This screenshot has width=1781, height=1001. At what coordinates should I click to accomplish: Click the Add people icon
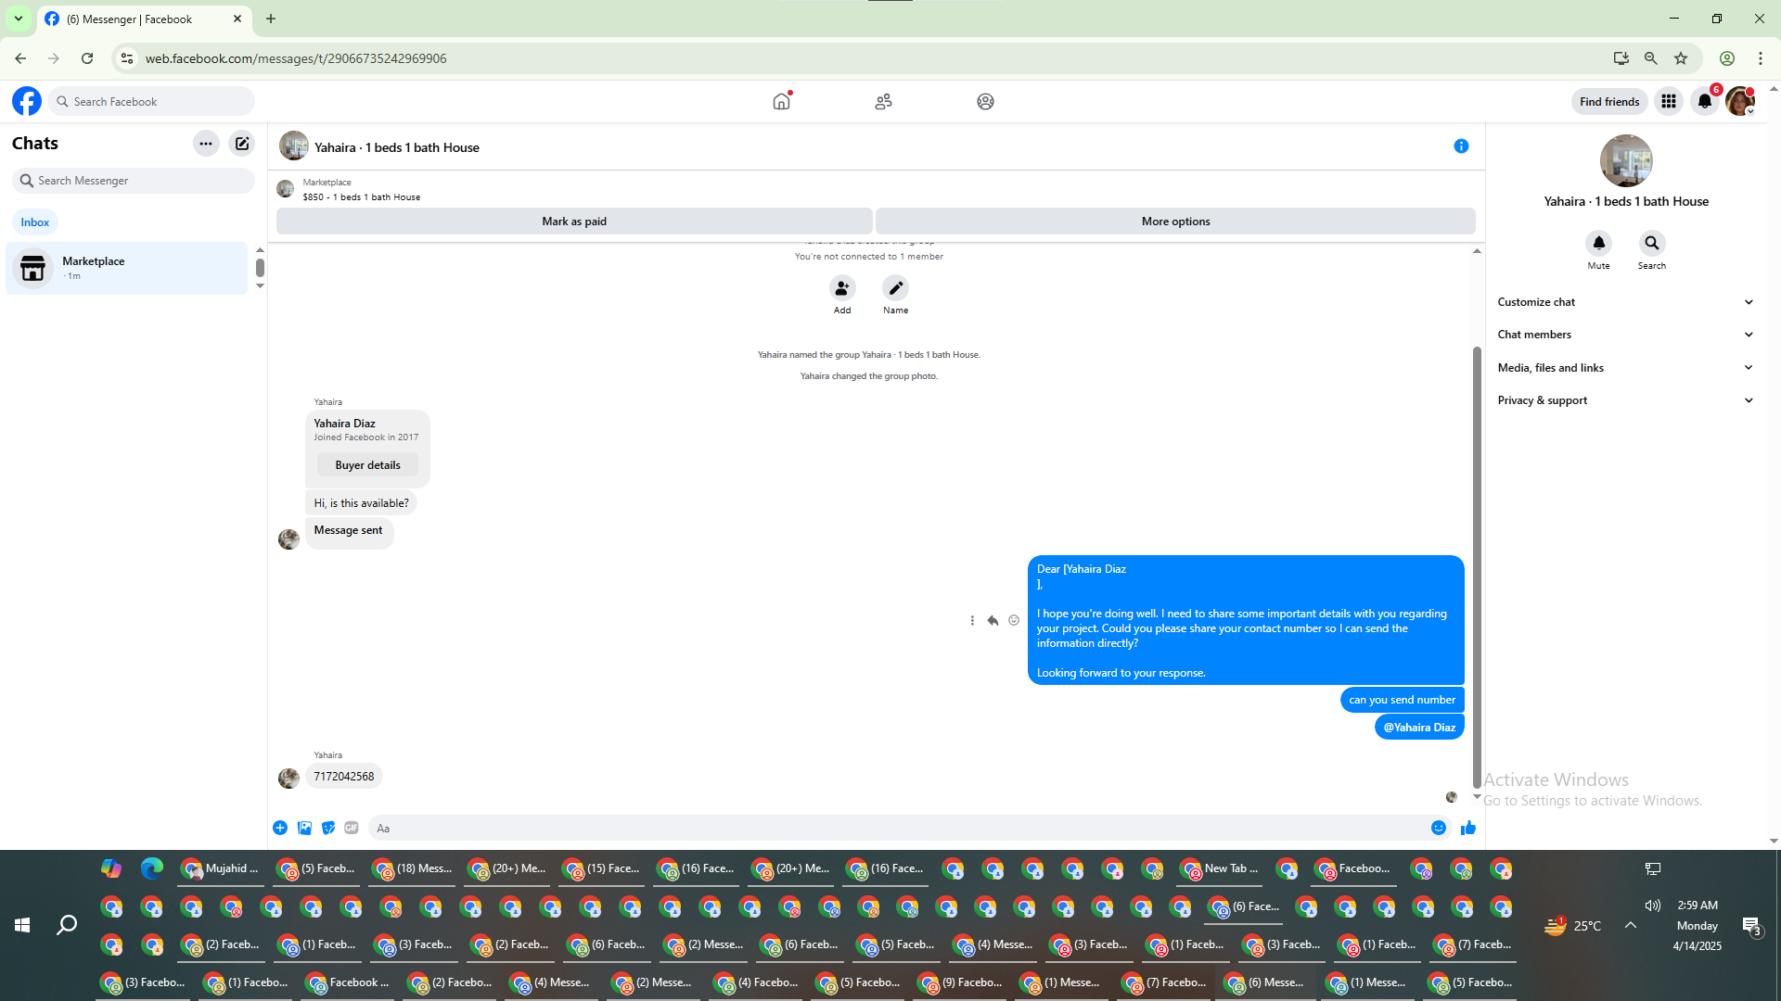pos(841,288)
